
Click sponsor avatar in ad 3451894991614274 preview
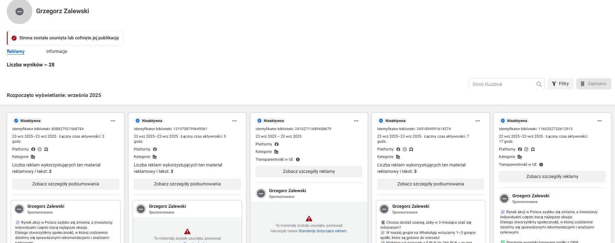tap(384, 209)
